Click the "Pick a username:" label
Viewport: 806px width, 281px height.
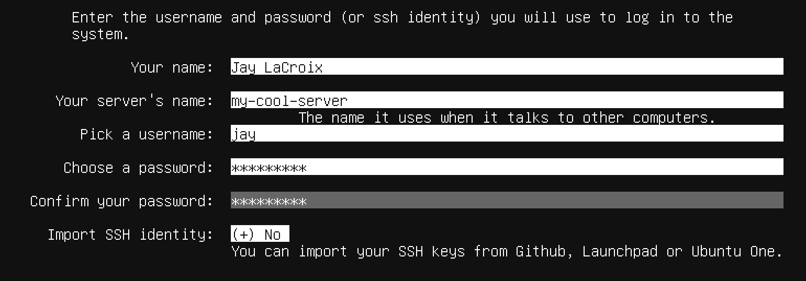tap(147, 134)
